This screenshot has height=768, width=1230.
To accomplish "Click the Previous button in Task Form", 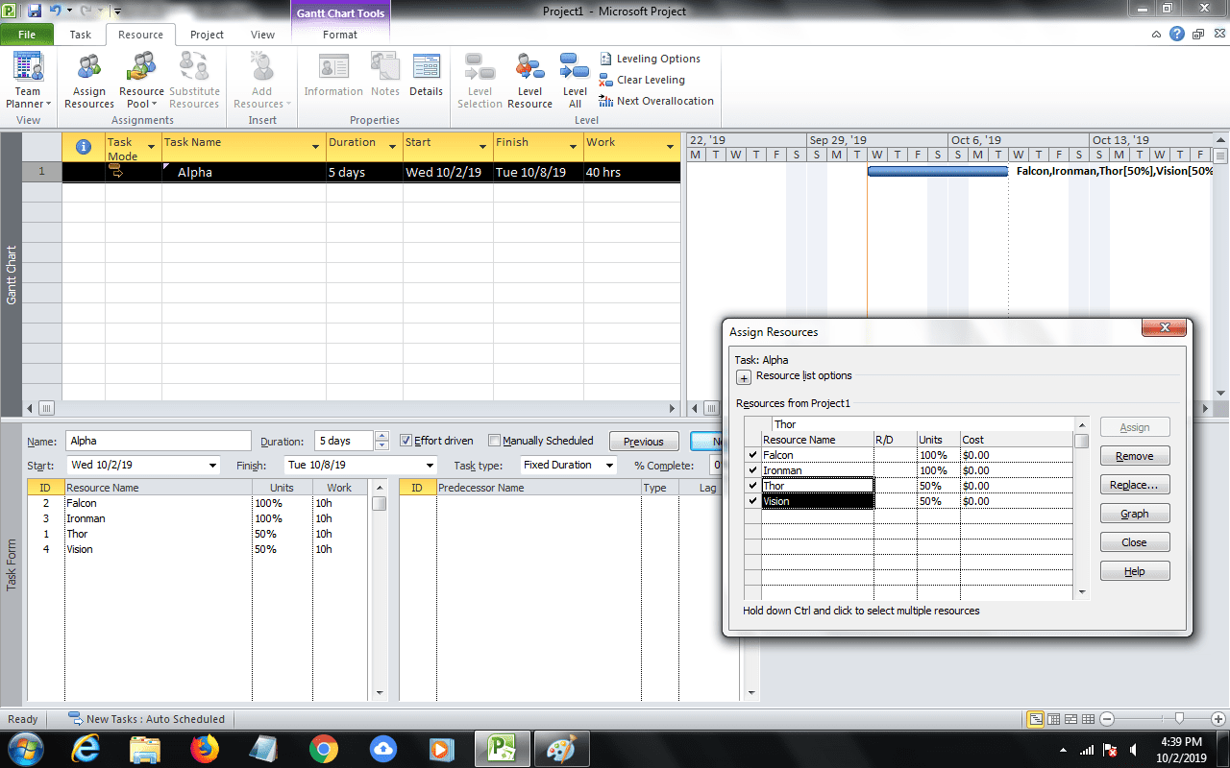I will coord(644,442).
